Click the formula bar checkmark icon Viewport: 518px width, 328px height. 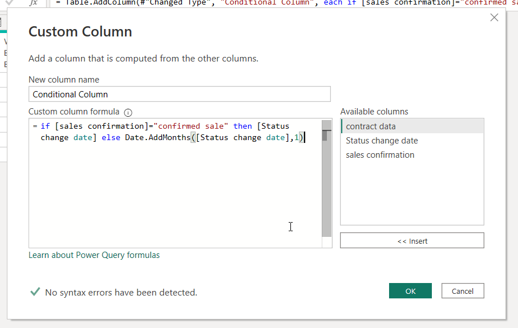10,2
